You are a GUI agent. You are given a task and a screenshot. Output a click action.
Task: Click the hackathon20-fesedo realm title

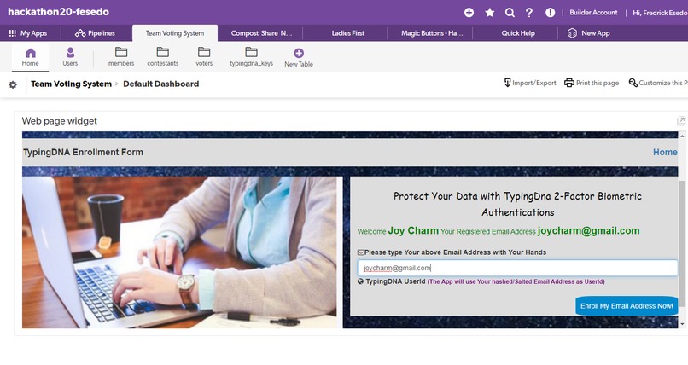coord(58,12)
